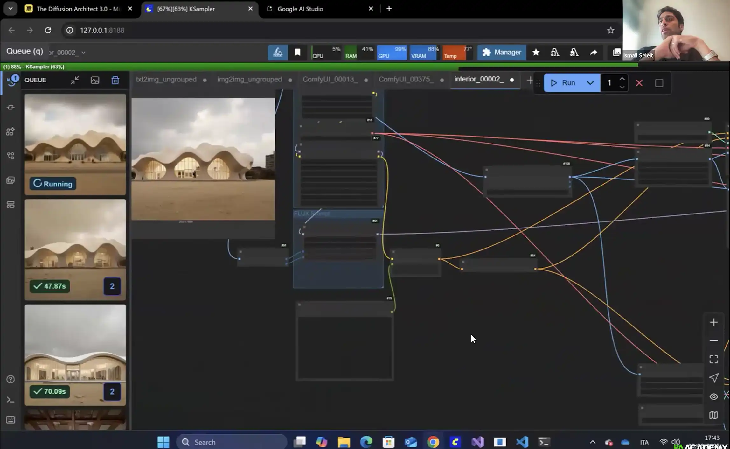Click the share arrow icon in toolbar
The image size is (730, 449).
tap(594, 52)
